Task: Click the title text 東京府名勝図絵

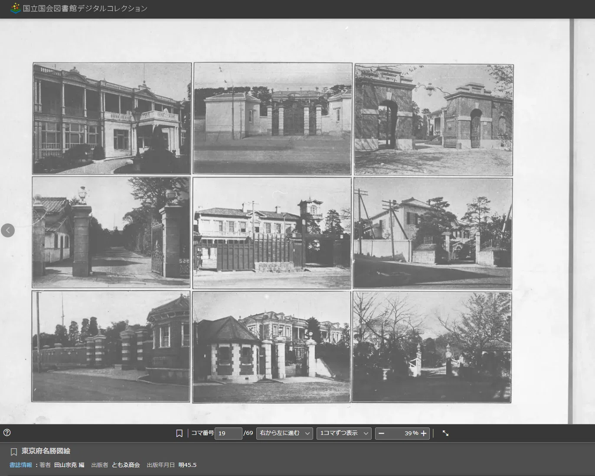Action: point(46,451)
